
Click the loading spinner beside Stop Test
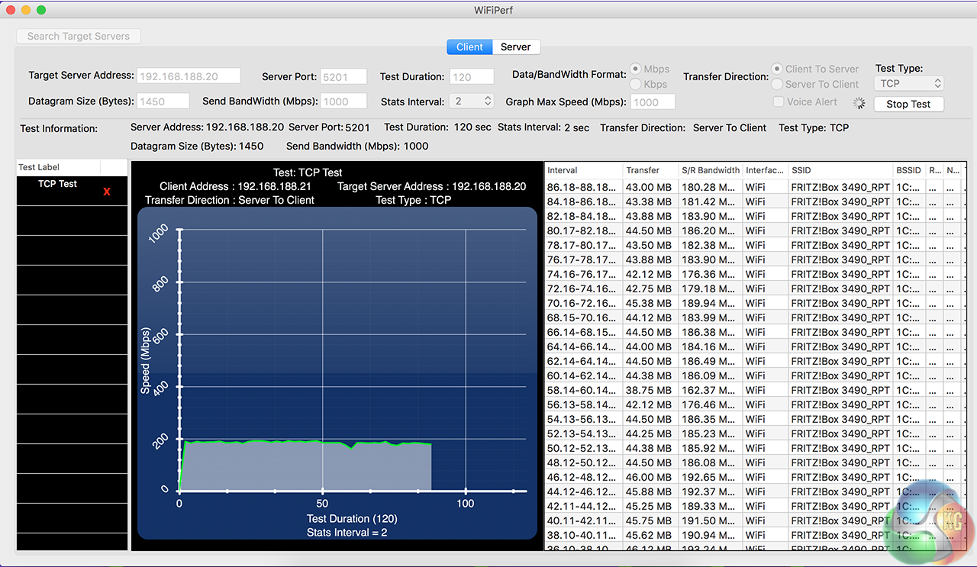click(860, 103)
